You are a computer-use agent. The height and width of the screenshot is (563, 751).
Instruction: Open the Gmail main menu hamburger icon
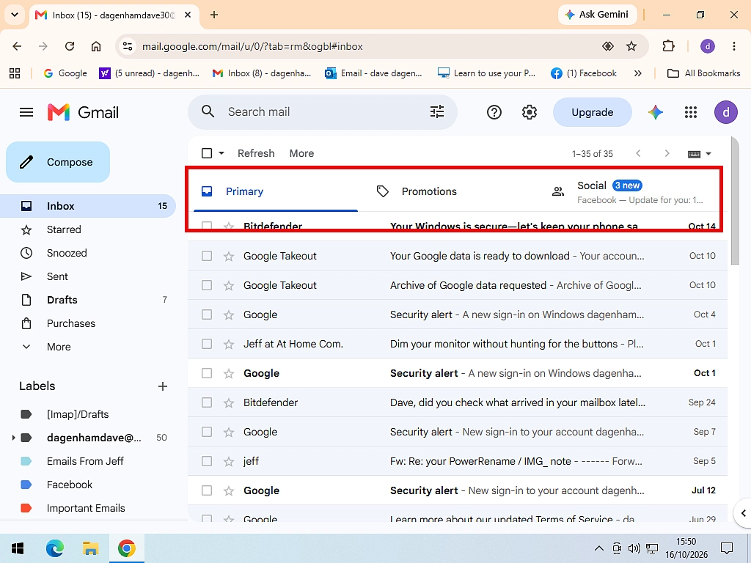point(26,112)
